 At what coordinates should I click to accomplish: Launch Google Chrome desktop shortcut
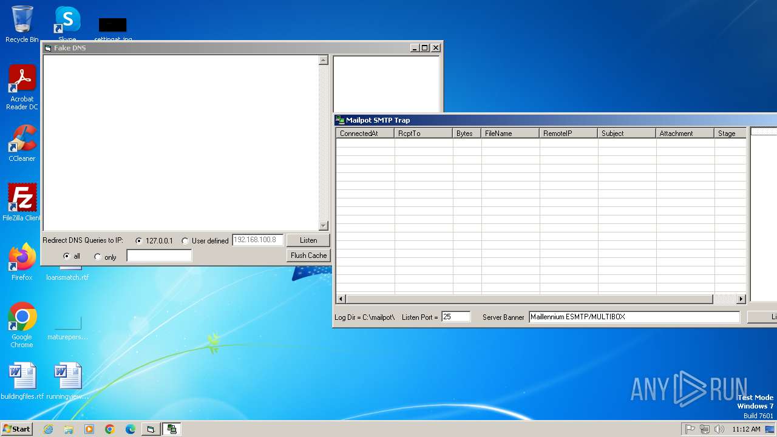22,325
